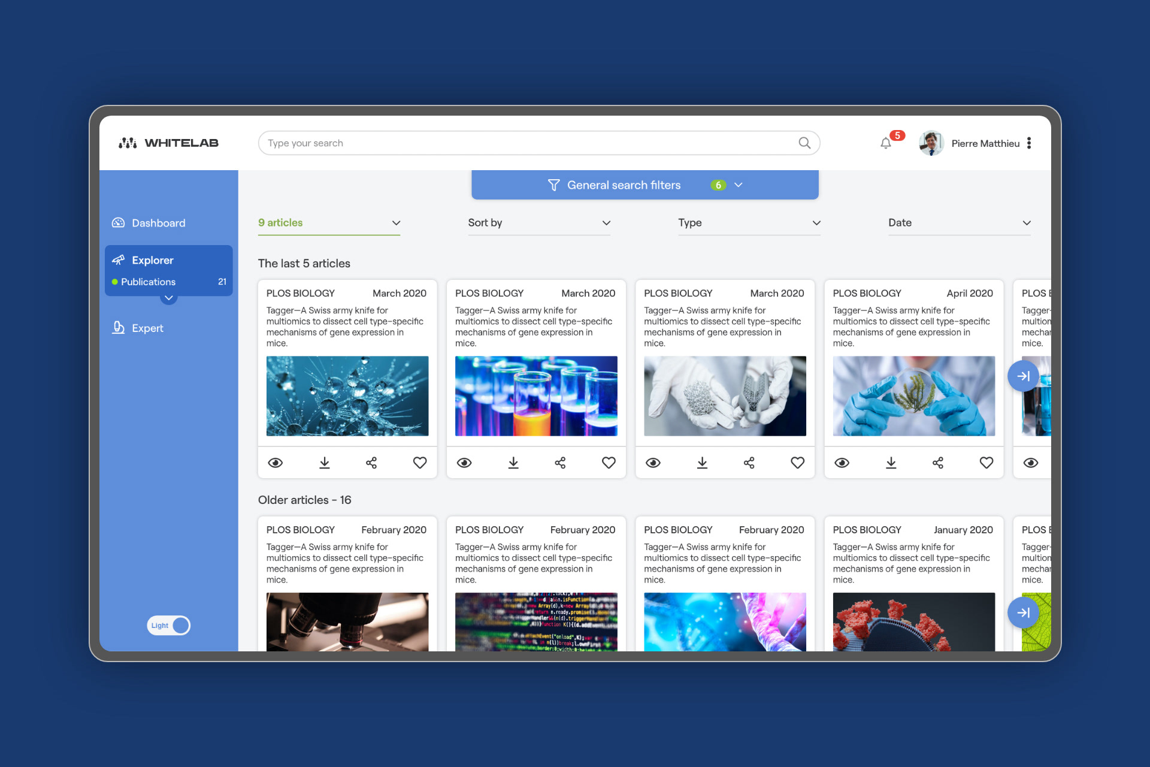Click the Whitelab logo
The height and width of the screenshot is (767, 1150).
tap(168, 143)
